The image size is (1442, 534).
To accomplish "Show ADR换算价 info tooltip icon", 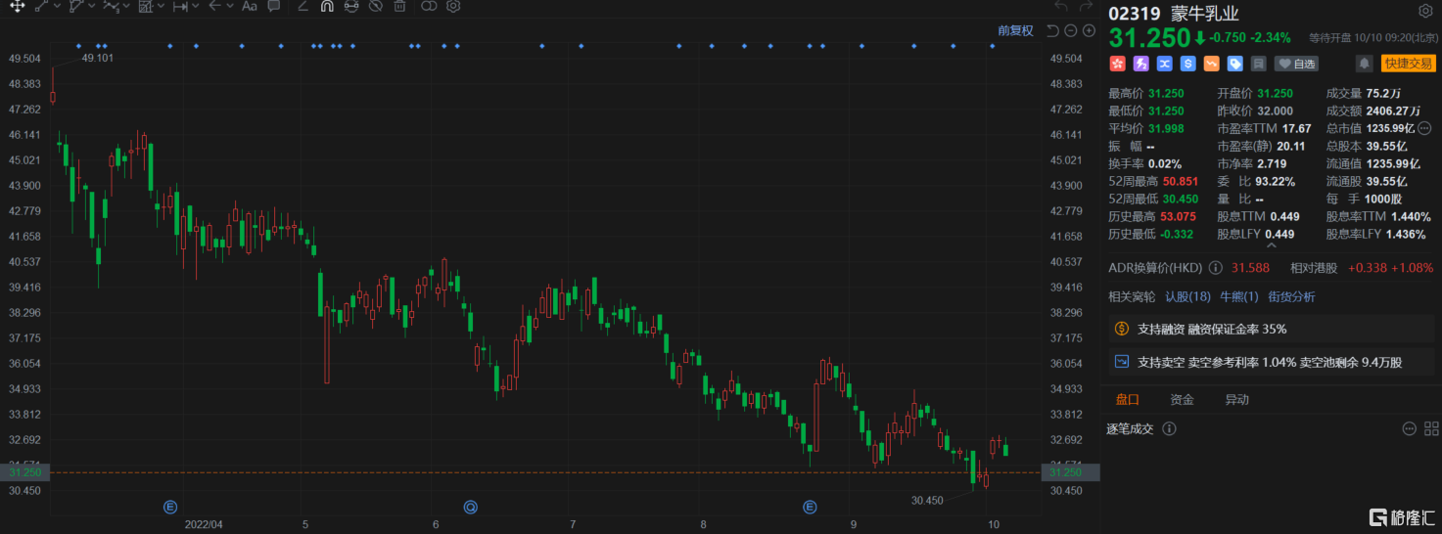I will click(1215, 267).
